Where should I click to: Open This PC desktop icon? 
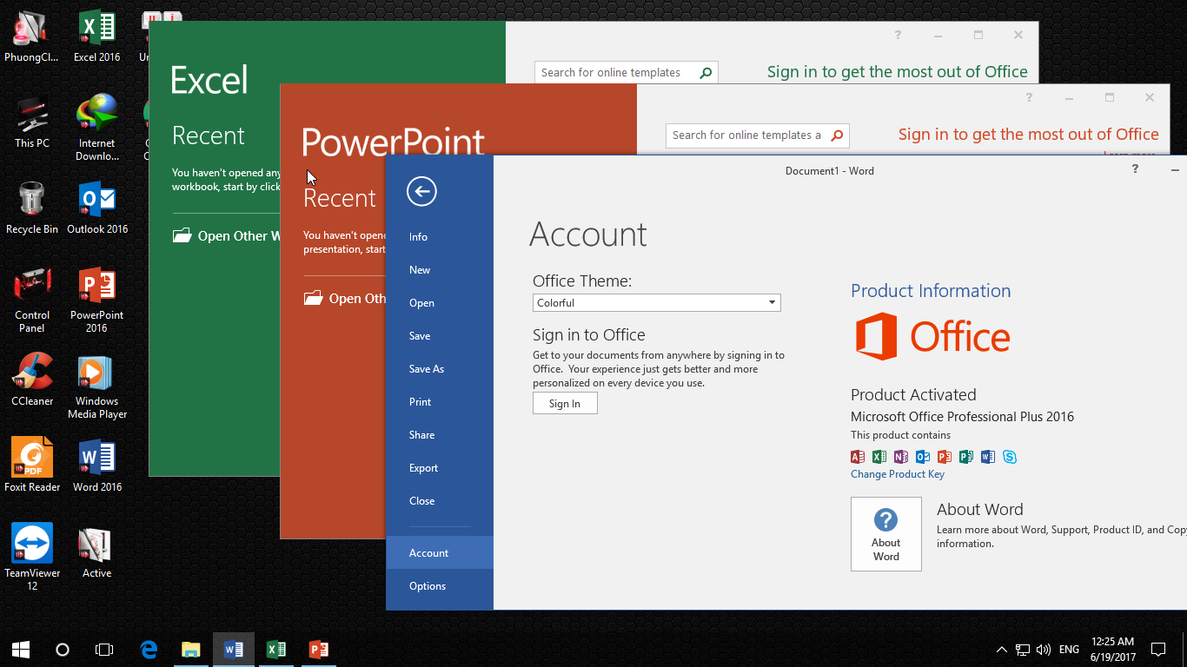pos(32,122)
